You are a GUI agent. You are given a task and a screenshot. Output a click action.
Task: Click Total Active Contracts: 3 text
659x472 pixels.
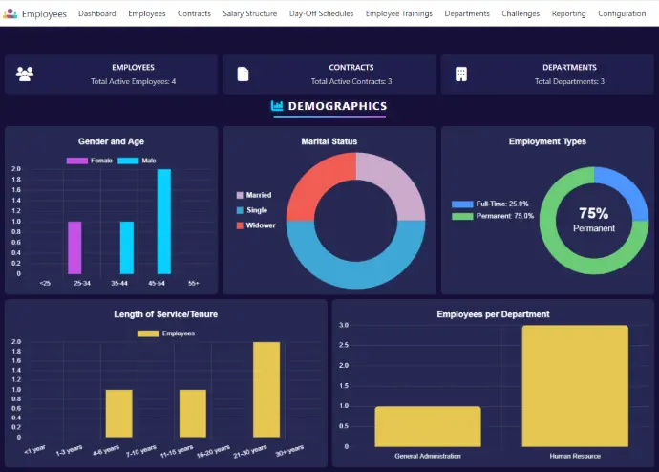point(351,81)
